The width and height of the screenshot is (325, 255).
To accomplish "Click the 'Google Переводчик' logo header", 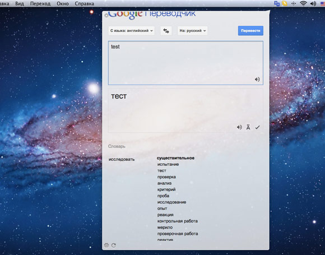I will (x=151, y=15).
